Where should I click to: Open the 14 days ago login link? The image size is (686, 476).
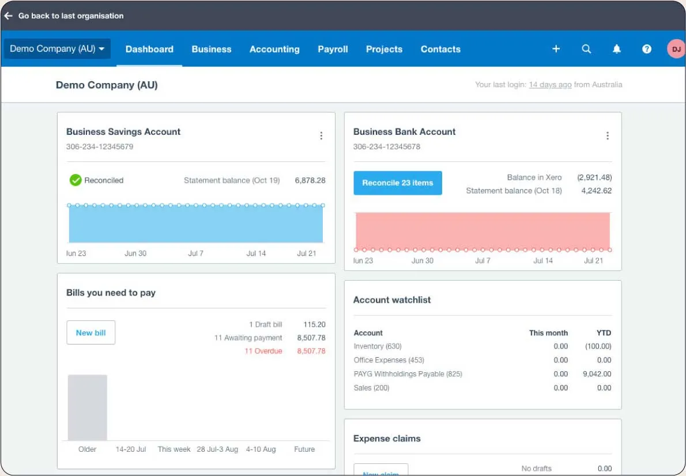[x=549, y=84]
